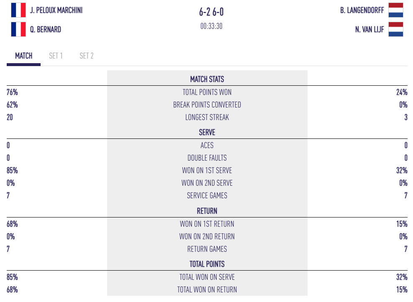Screen dimensions: 413x302
Task: Open player J. Peloux Marchini's name
Action: pyautogui.click(x=56, y=10)
